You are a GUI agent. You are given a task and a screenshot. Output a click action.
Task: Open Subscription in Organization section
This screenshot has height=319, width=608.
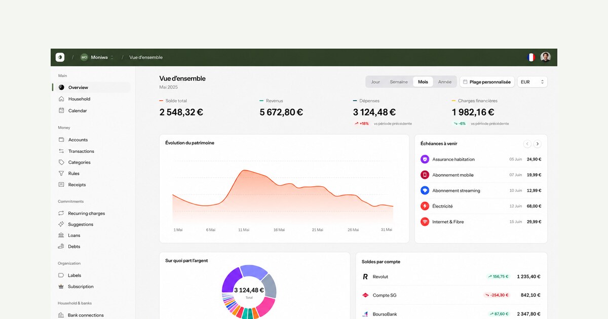click(81, 287)
